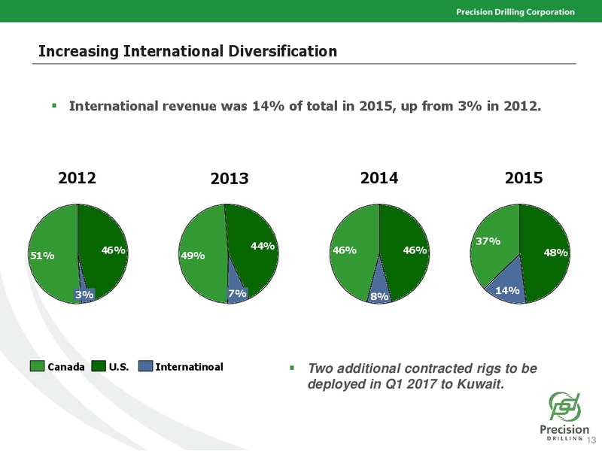
Task: Select the 2012 chart heading
Action: click(x=78, y=178)
